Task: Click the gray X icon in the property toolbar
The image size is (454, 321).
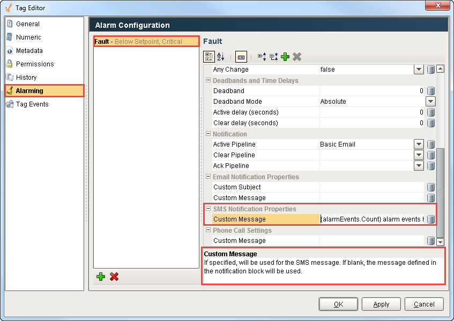Action: point(298,57)
